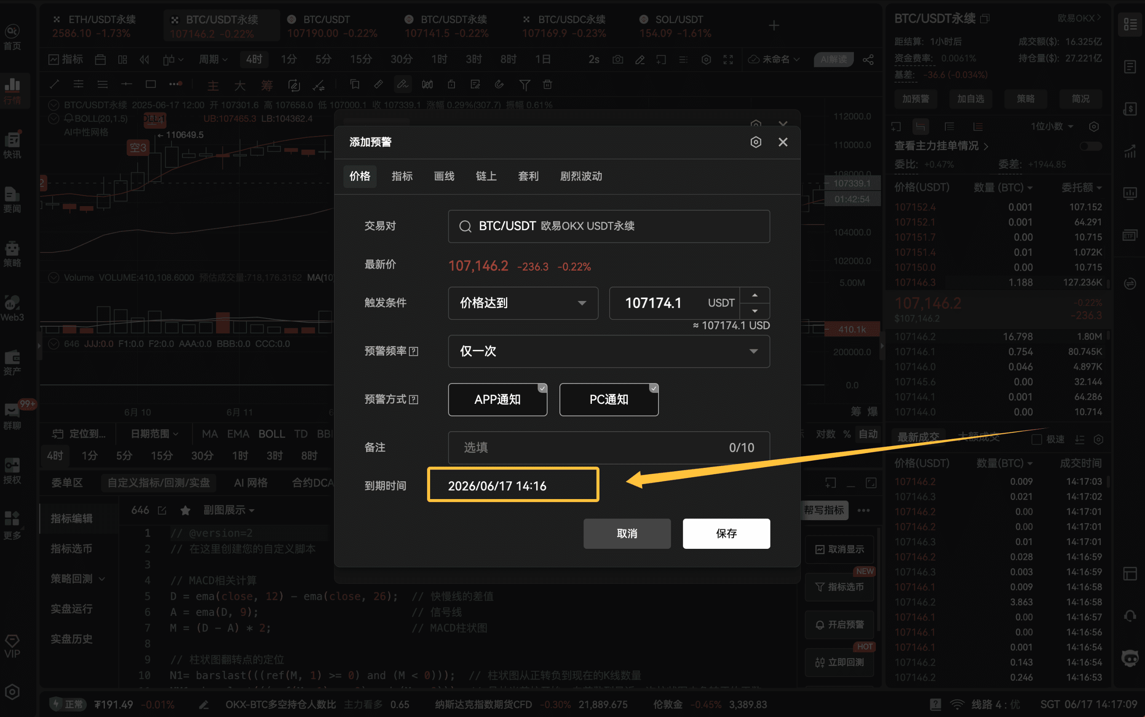Open alert dialog settings gear
The height and width of the screenshot is (717, 1145).
click(756, 142)
